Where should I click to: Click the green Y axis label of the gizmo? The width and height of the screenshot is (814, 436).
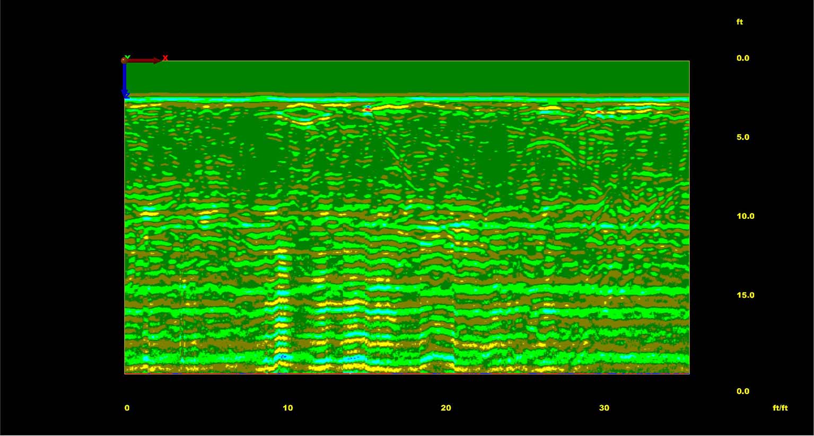[127, 57]
